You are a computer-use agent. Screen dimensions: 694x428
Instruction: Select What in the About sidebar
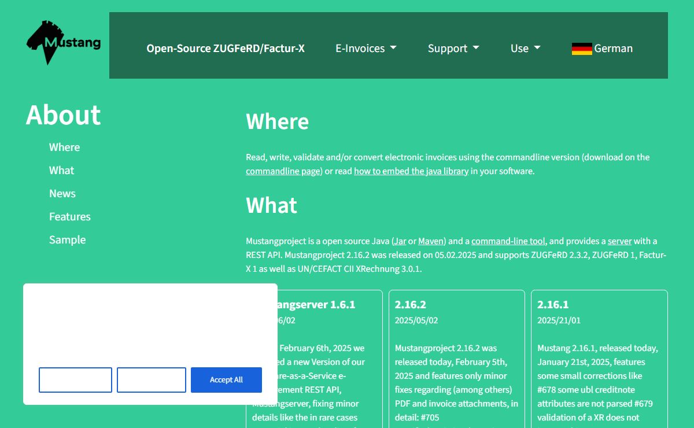tap(61, 171)
